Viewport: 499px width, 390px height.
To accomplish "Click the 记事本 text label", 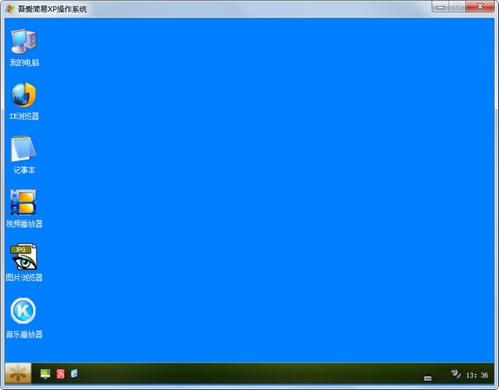I will [24, 170].
